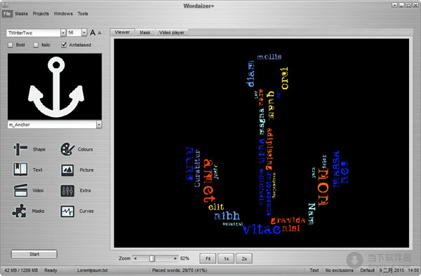The height and width of the screenshot is (276, 421).
Task: Open the Masks puzzle icon
Action: 19,211
